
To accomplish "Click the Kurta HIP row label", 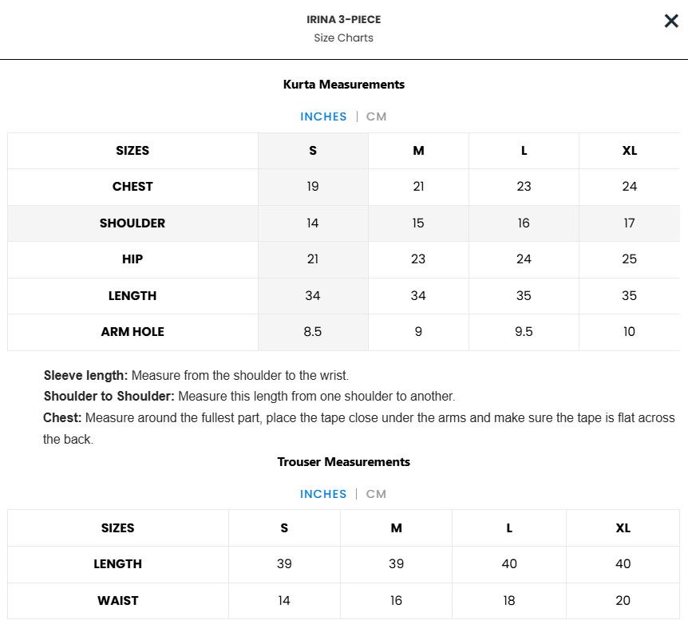I will [132, 259].
